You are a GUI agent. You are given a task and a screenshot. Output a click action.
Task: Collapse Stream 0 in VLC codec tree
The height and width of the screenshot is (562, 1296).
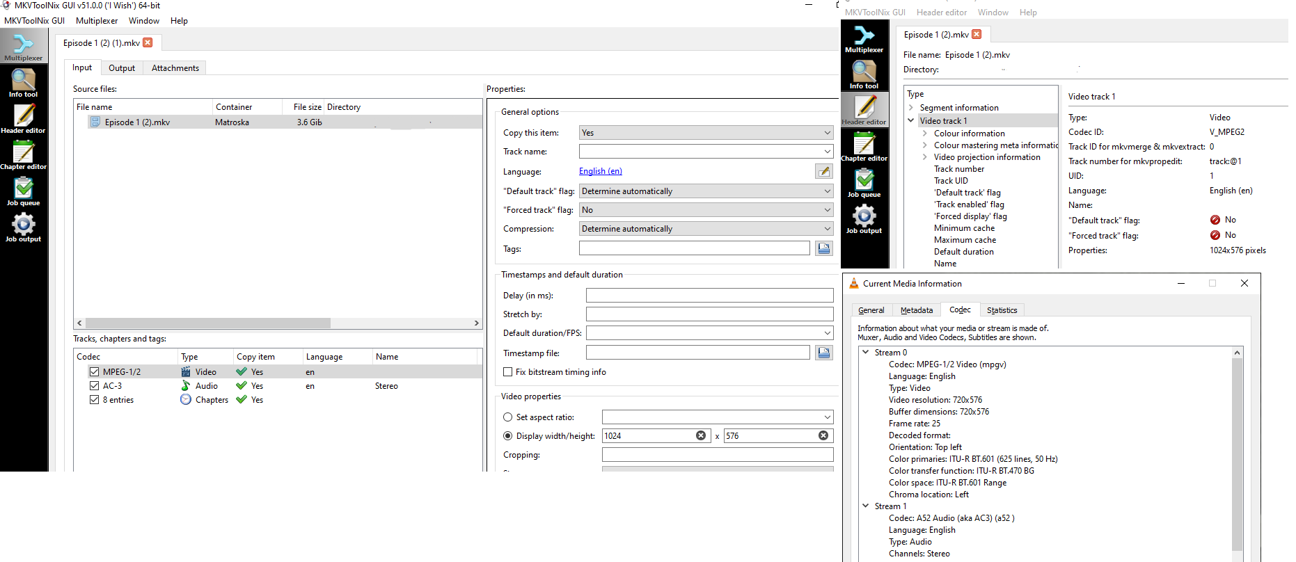(866, 352)
